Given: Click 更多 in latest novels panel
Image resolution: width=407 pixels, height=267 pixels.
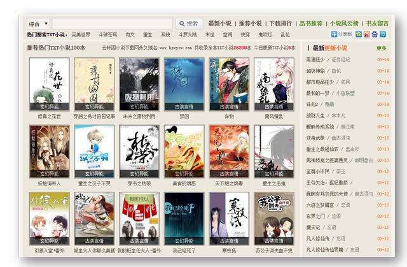Looking at the screenshot, I should tap(381, 48).
